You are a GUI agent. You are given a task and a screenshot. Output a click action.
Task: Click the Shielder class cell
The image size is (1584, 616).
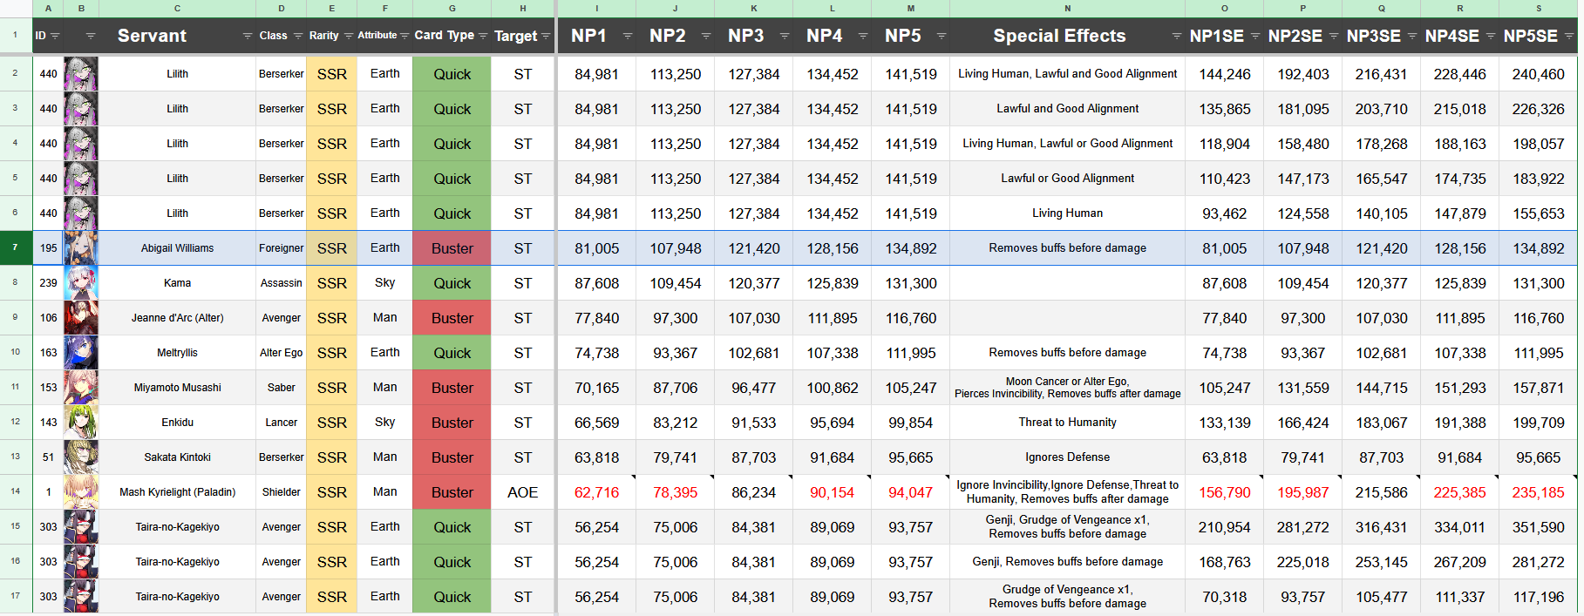(x=282, y=492)
